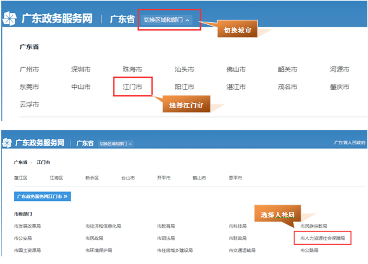Open the 市民族宗教局 department
This screenshot has height=264, width=368.
[314, 226]
